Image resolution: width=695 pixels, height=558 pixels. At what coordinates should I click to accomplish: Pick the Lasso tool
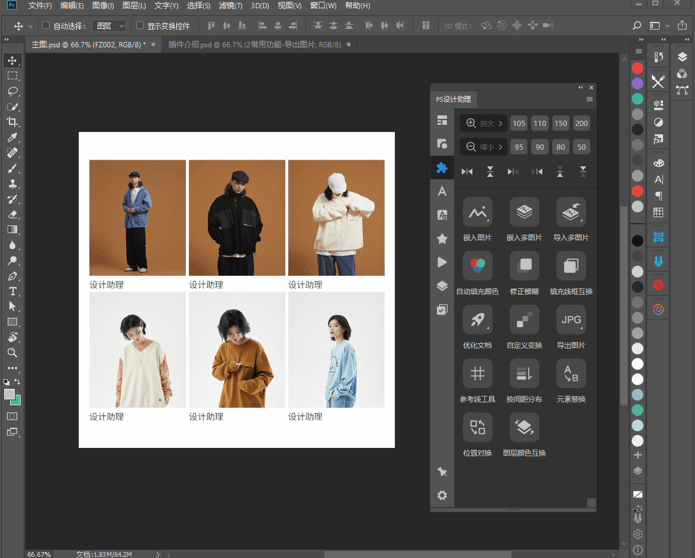12,91
